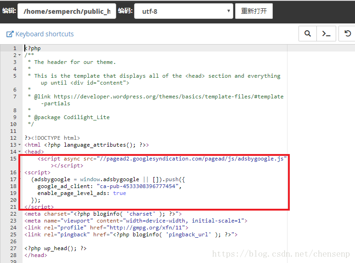Click the '});' closing line 20
Viewport: 355px width, 263px height.
pyautogui.click(x=36, y=200)
